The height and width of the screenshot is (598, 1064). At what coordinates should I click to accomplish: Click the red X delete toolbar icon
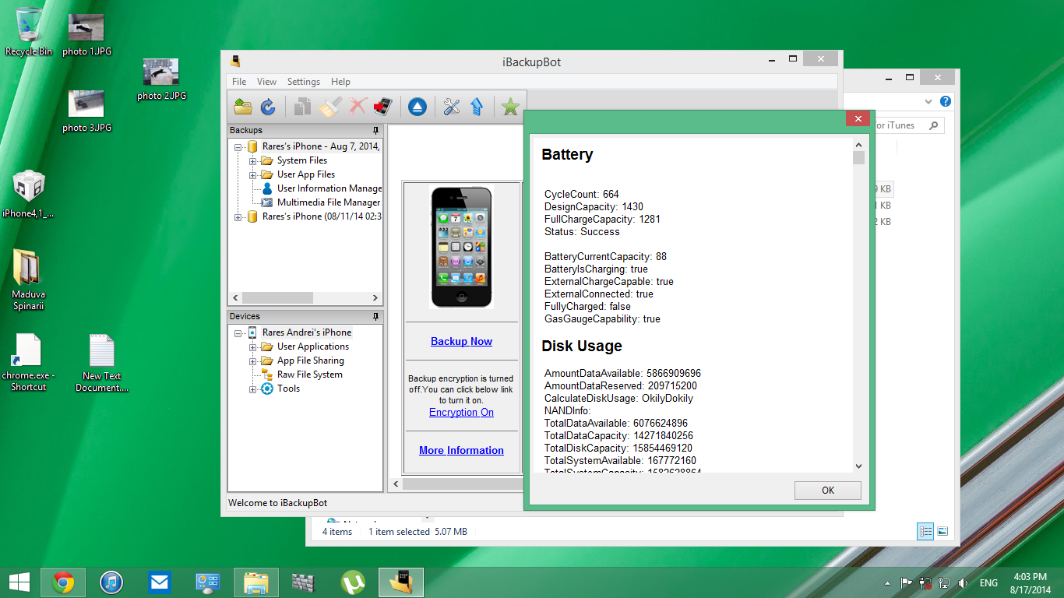coord(358,107)
